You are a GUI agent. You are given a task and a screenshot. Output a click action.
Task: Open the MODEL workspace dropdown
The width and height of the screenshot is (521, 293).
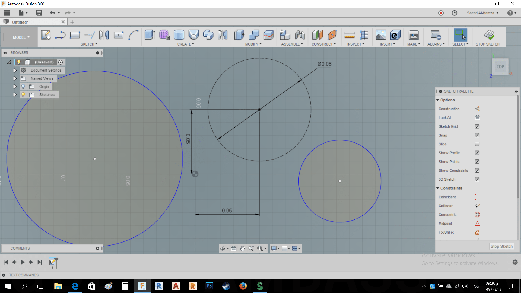pos(21,37)
